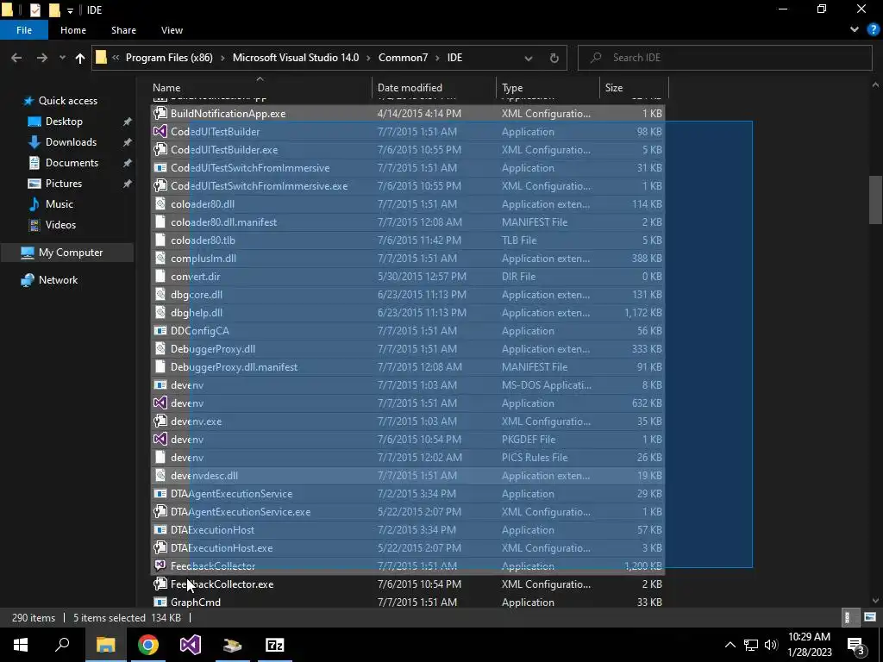Open the recent locations dropdown
This screenshot has width=883, height=662.
(62, 58)
